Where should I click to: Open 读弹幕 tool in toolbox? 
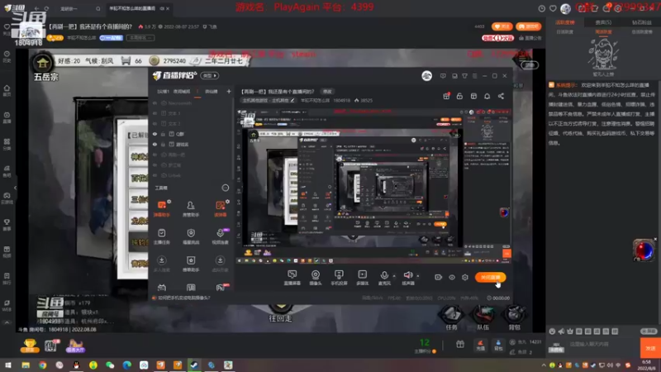[x=220, y=209]
